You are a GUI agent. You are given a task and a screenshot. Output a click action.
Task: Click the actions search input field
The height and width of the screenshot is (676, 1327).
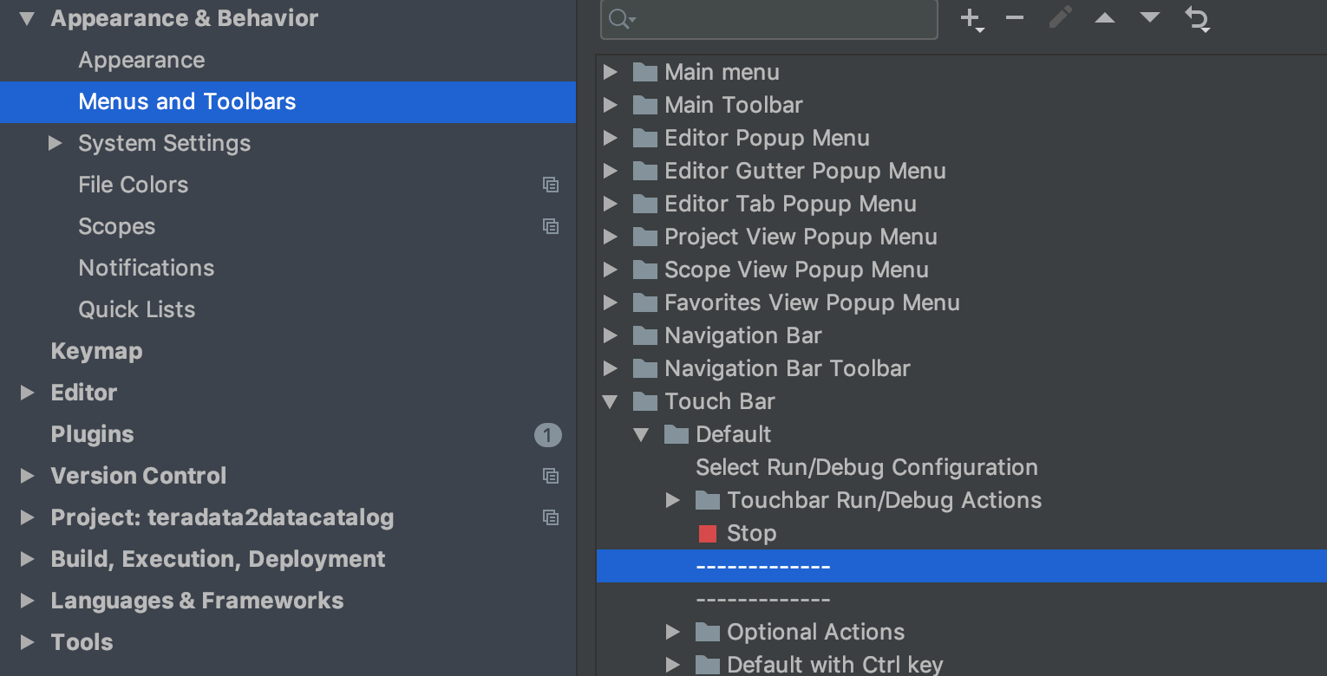point(768,19)
